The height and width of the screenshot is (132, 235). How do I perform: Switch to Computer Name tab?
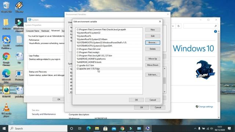click(x=33, y=31)
